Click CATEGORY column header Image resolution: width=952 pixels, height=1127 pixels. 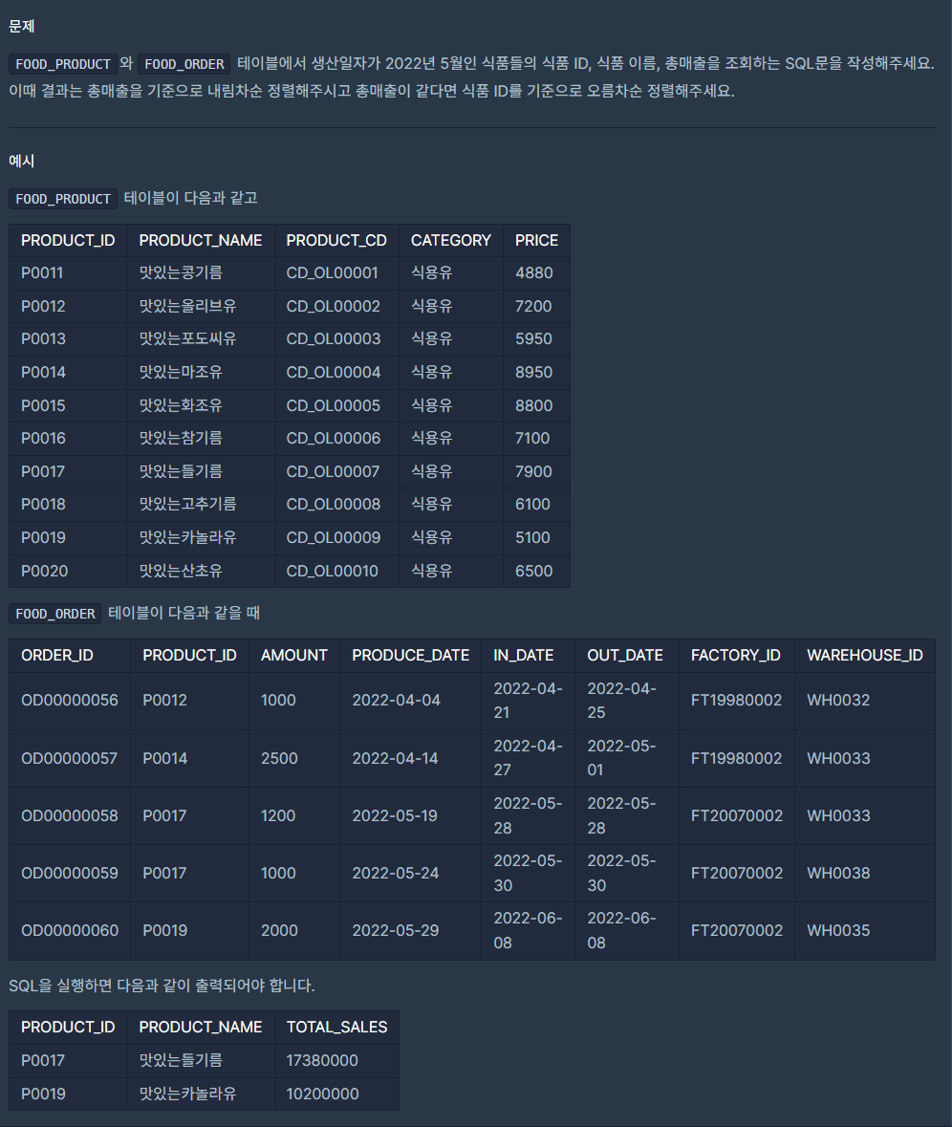click(450, 240)
